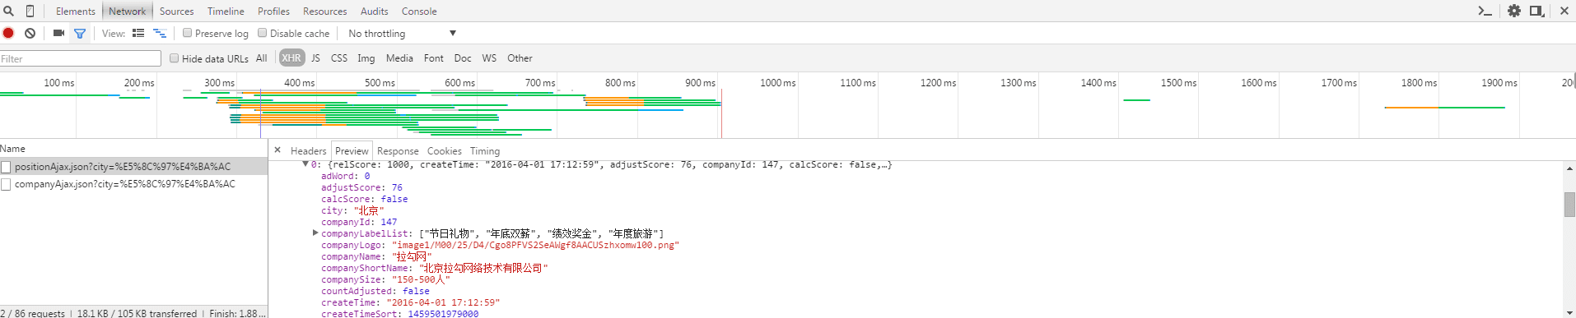Toggle device mode phone icon
The width and height of the screenshot is (1576, 318).
pyautogui.click(x=30, y=11)
